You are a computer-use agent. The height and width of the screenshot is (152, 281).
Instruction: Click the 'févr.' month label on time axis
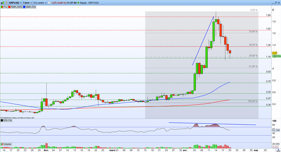coord(46,150)
